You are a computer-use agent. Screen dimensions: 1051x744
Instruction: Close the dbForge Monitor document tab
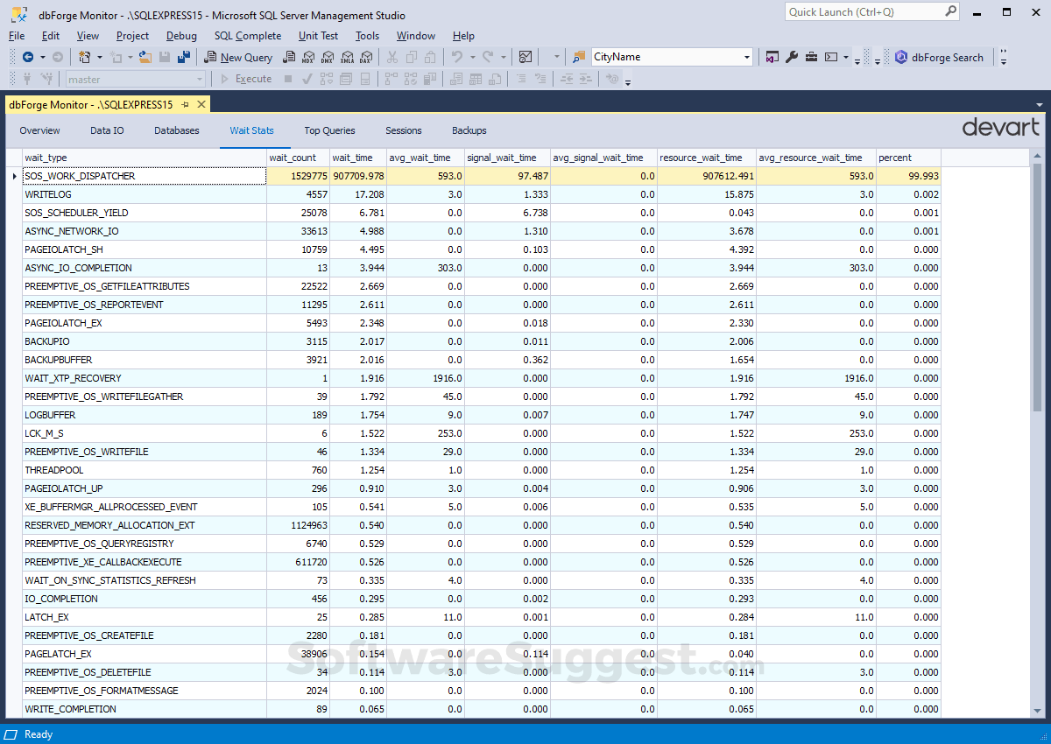coord(201,104)
